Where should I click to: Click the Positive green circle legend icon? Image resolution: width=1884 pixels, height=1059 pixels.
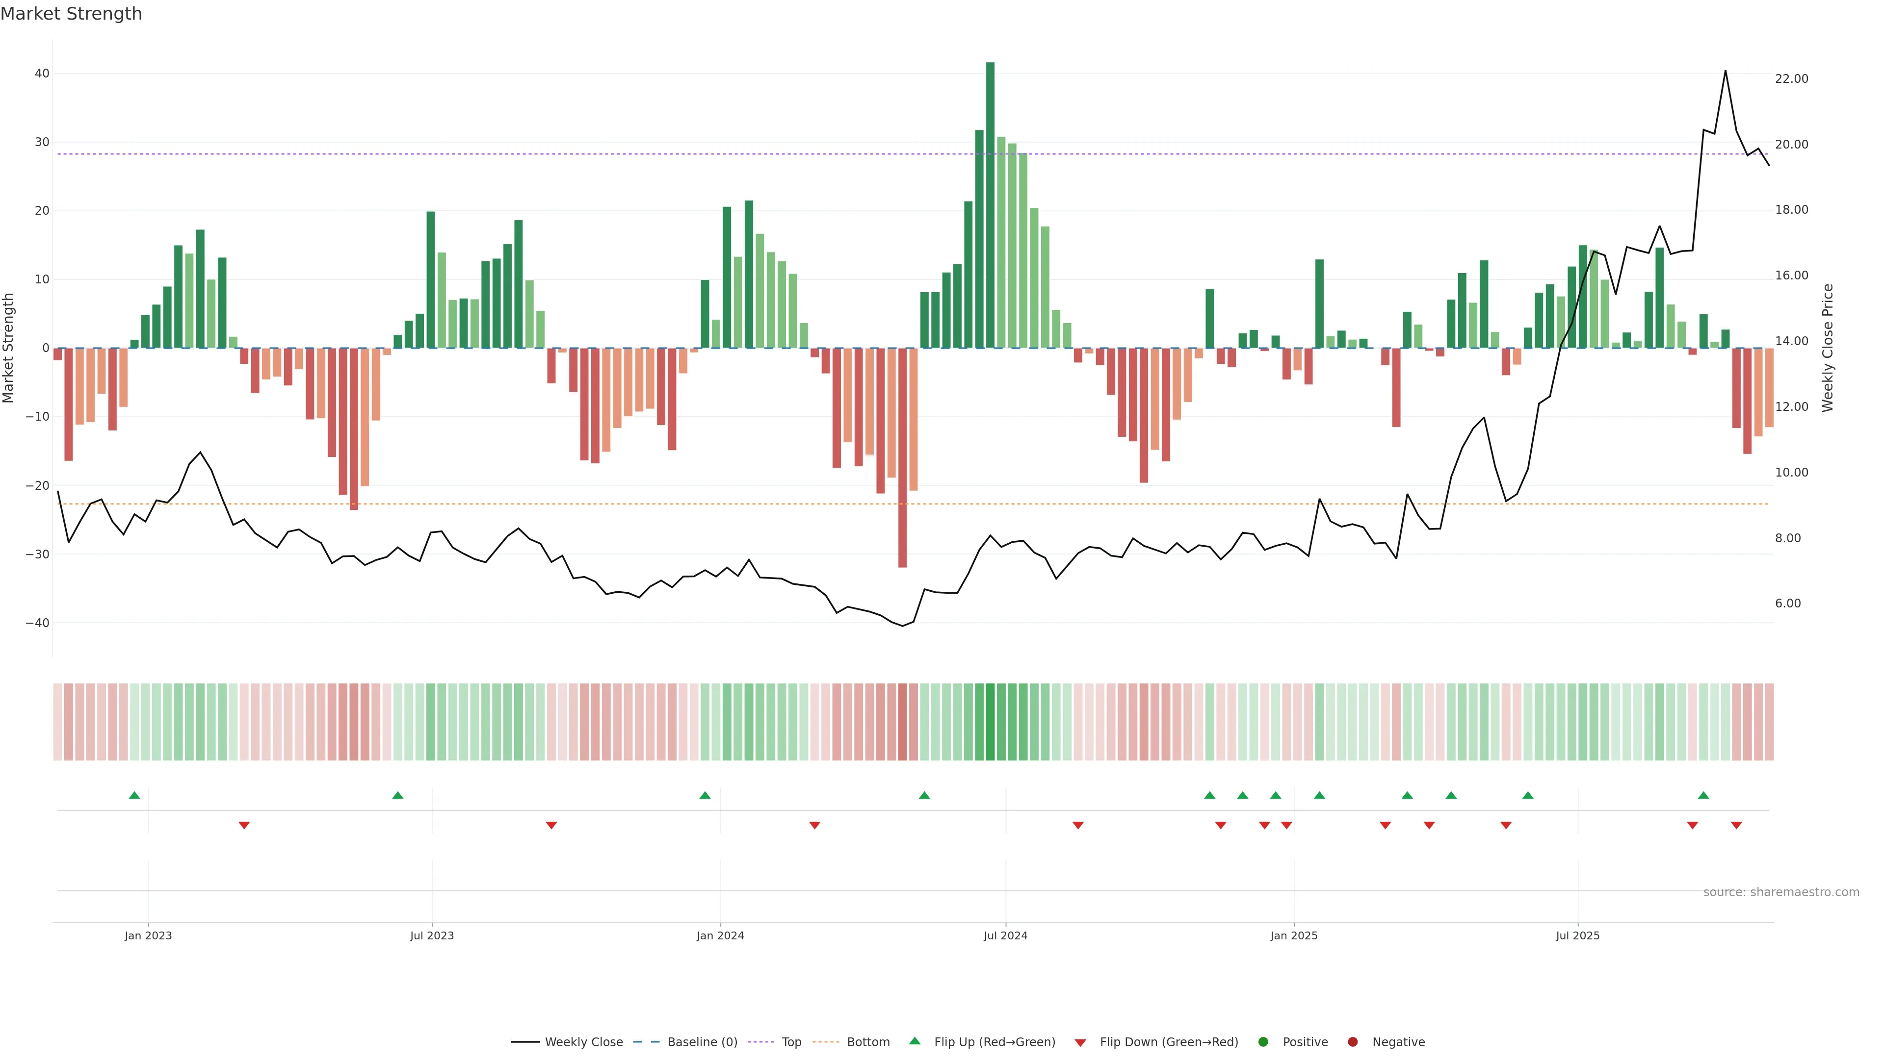tap(1263, 1042)
